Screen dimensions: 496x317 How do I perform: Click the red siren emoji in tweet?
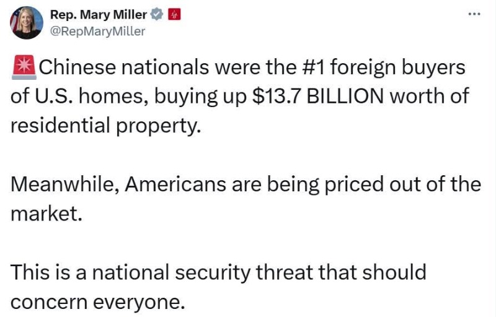pyautogui.click(x=24, y=67)
